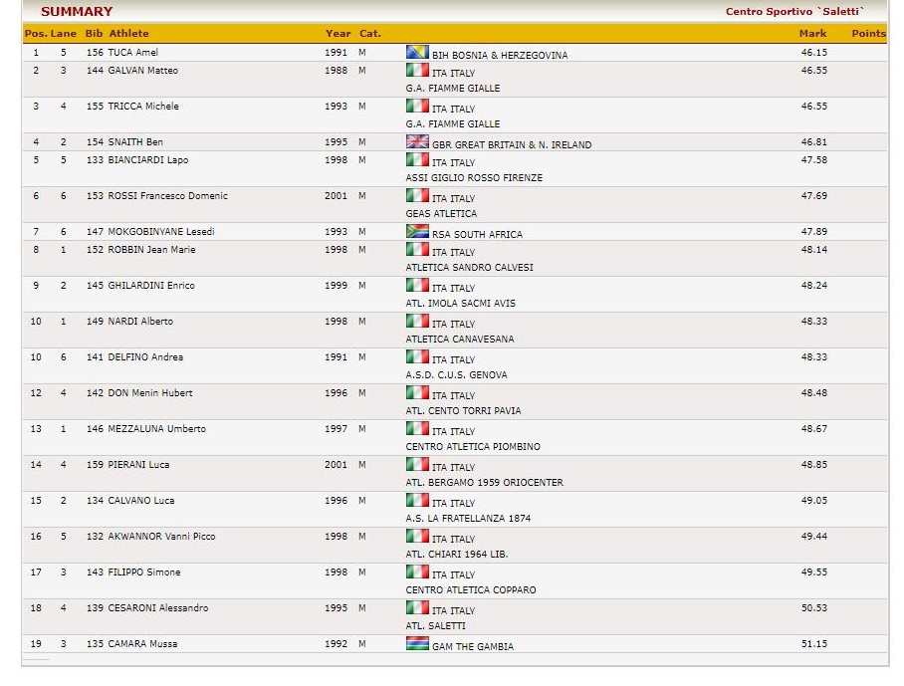
Task: Select the Points column header
Action: (x=868, y=34)
